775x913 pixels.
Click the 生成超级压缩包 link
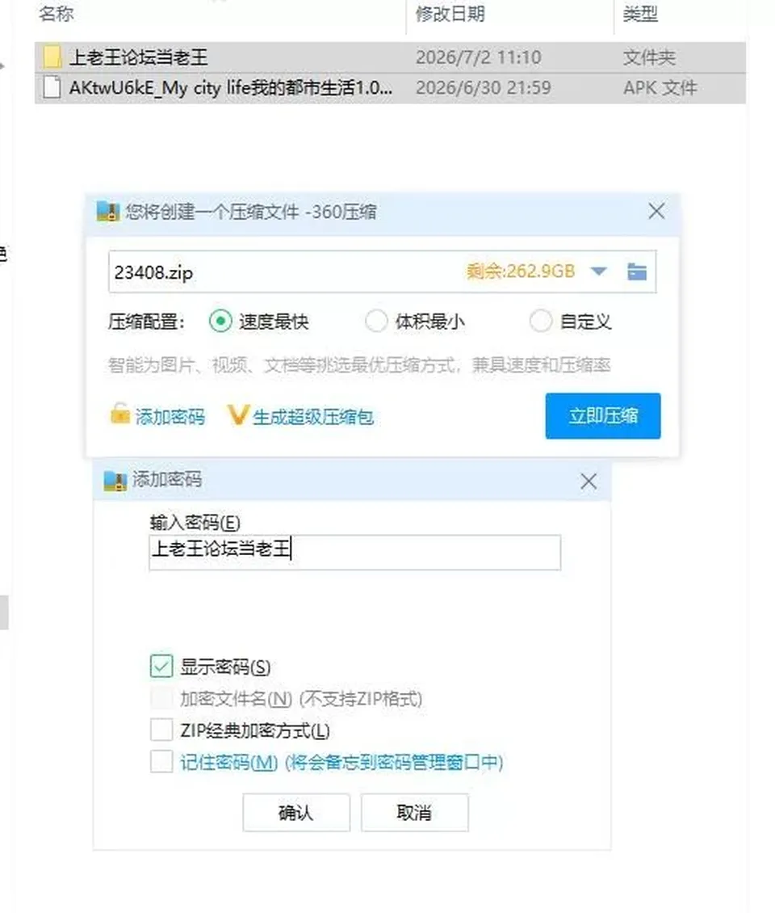[x=313, y=417]
